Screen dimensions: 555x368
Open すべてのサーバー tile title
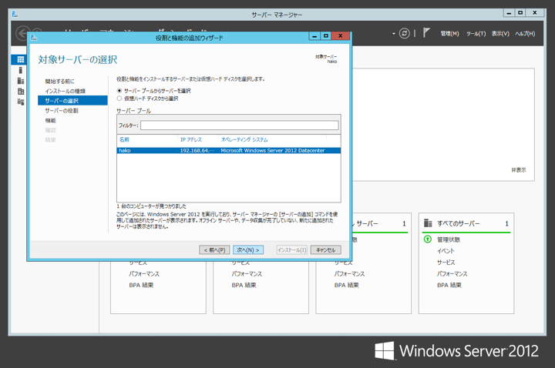click(x=459, y=223)
